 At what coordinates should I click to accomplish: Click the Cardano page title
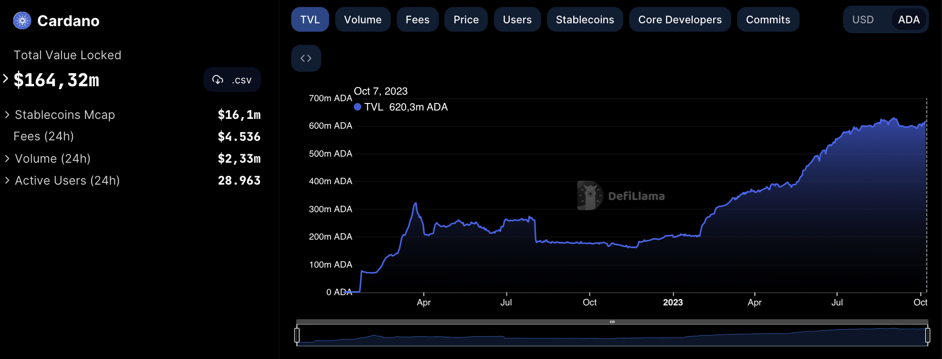[68, 21]
